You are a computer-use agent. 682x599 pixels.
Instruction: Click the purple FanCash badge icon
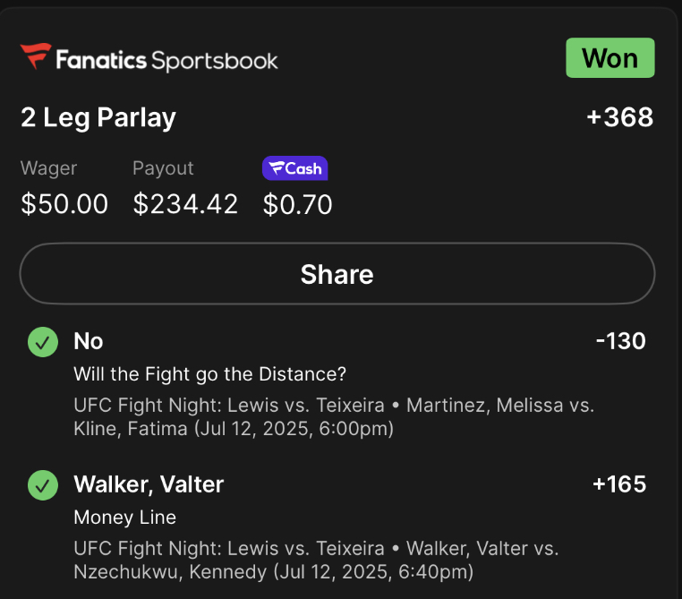pyautogui.click(x=294, y=168)
